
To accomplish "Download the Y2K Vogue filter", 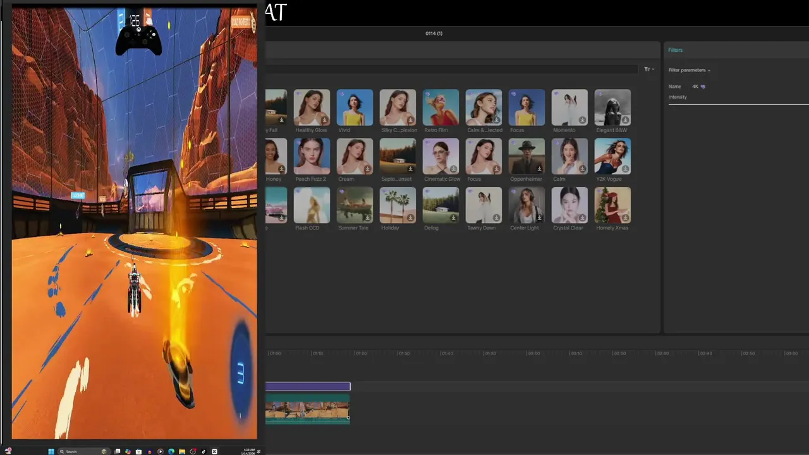I will coord(625,169).
